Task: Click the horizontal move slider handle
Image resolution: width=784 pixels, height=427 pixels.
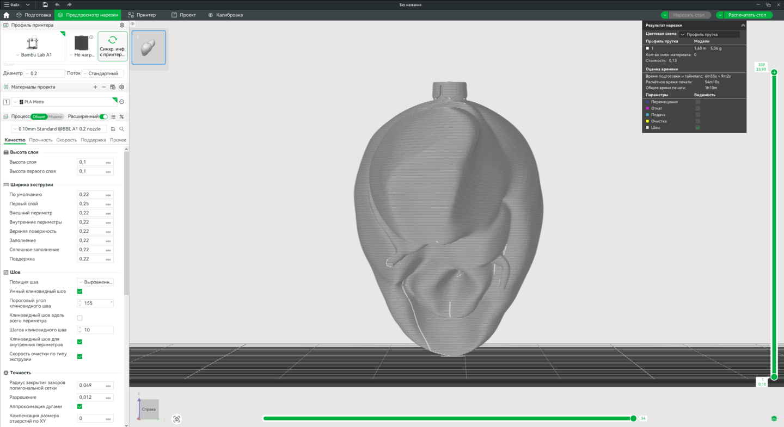Action: pos(633,418)
